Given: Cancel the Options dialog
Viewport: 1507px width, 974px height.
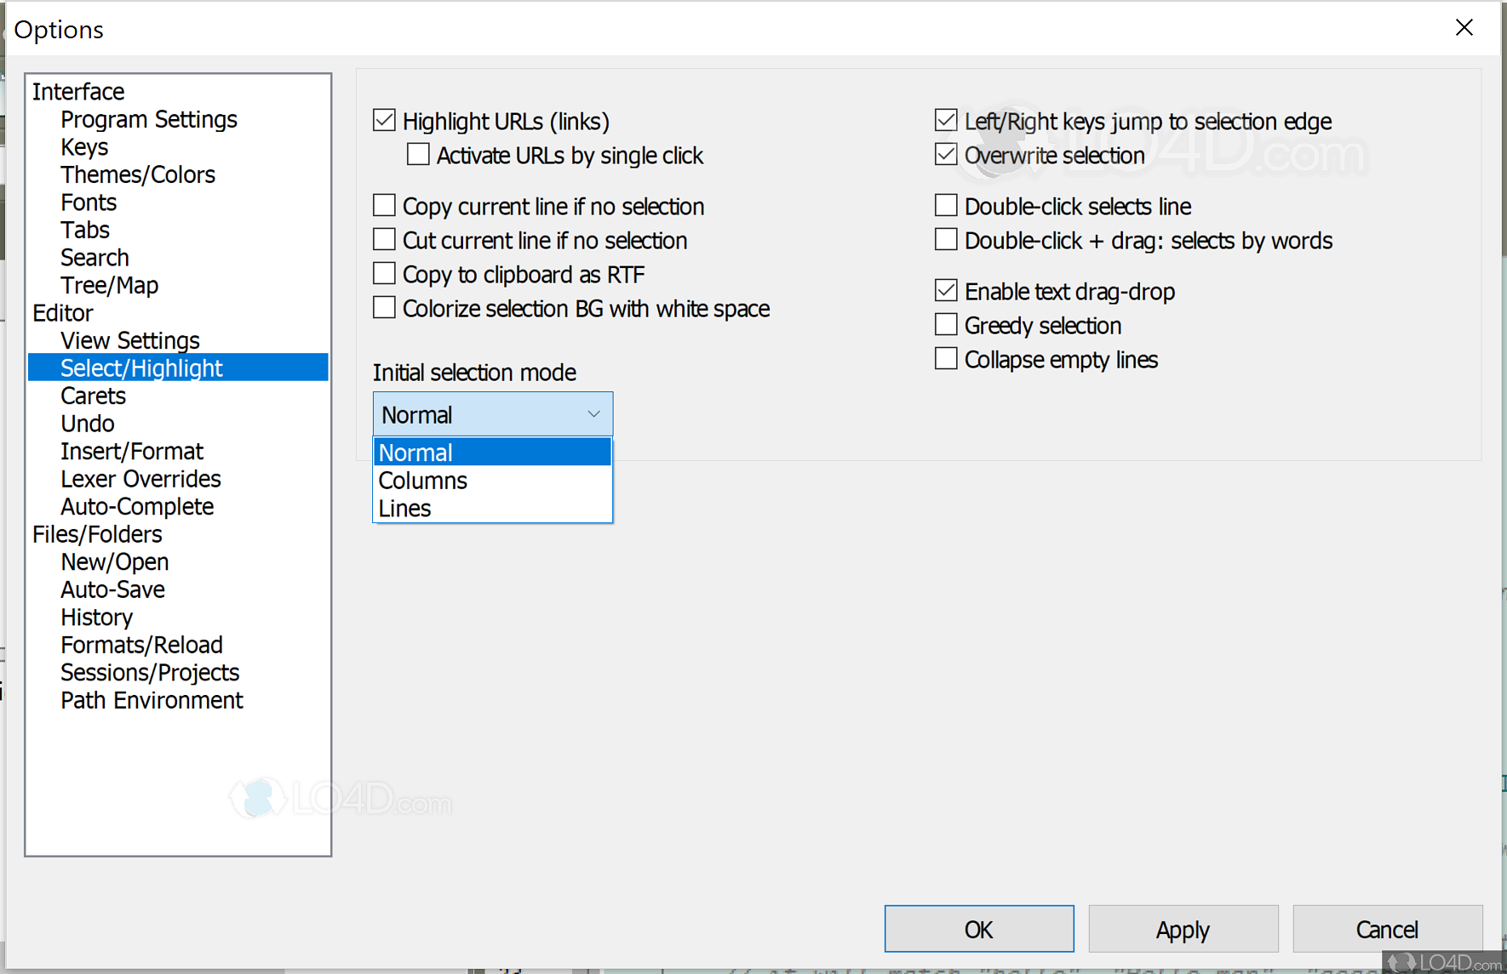Looking at the screenshot, I should pyautogui.click(x=1387, y=929).
